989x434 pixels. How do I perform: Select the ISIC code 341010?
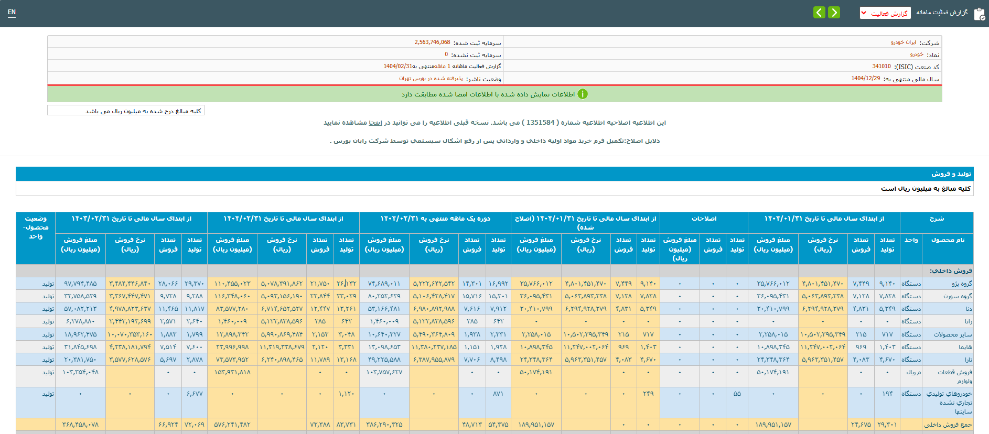(x=881, y=67)
